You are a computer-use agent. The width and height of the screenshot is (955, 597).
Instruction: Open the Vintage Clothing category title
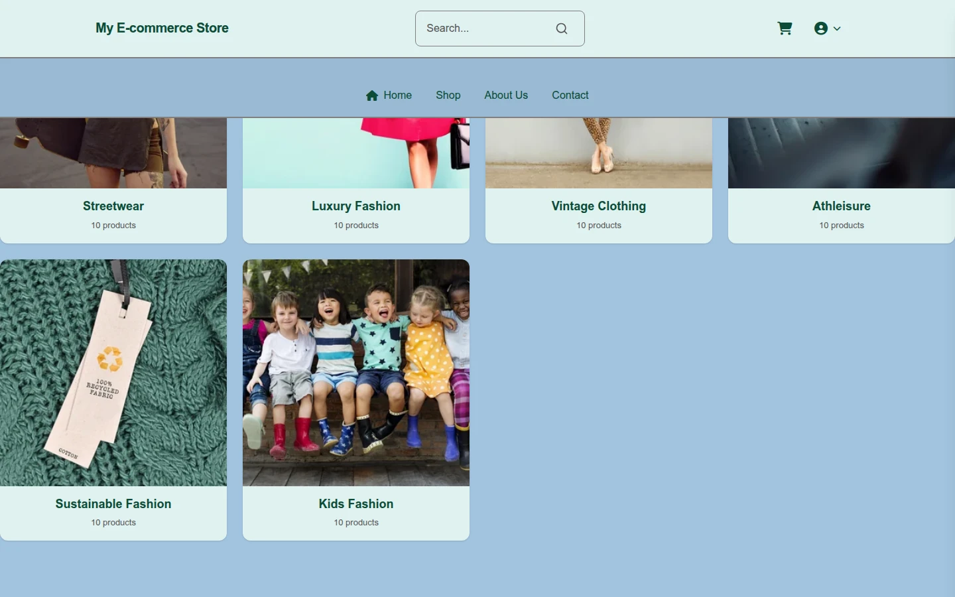click(x=599, y=206)
